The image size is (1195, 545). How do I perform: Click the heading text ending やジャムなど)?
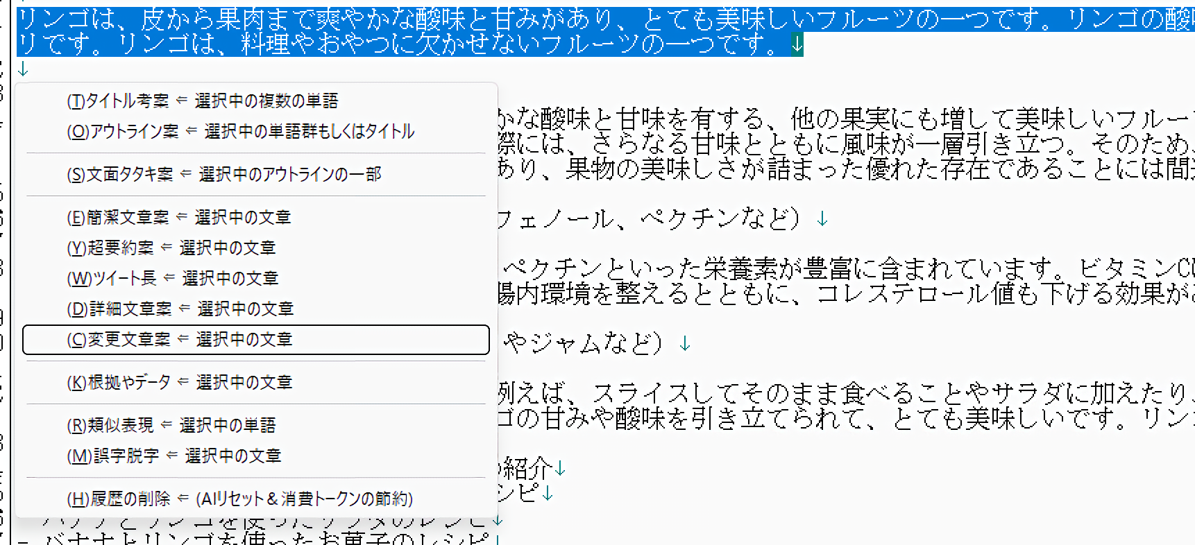(583, 343)
